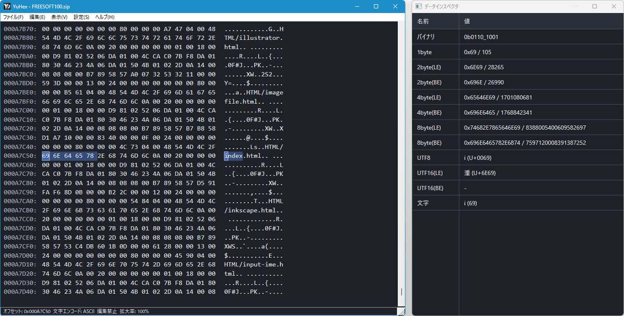Select the 2byte(LE) row label
The image size is (624, 316).
coord(429,68)
